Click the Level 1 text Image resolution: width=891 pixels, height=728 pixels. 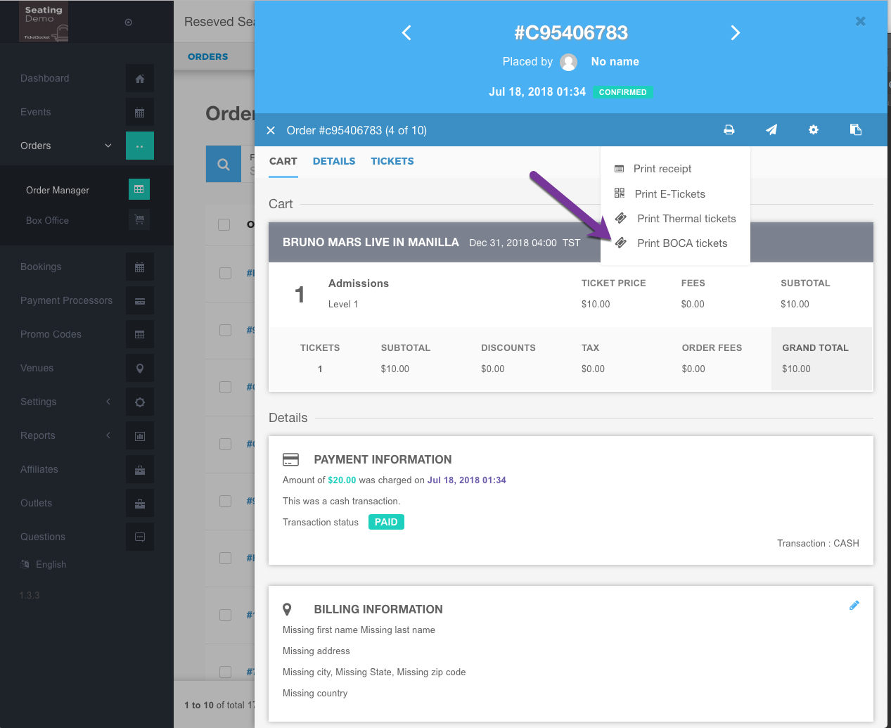(343, 305)
